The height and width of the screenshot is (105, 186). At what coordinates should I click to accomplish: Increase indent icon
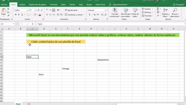(61, 15)
